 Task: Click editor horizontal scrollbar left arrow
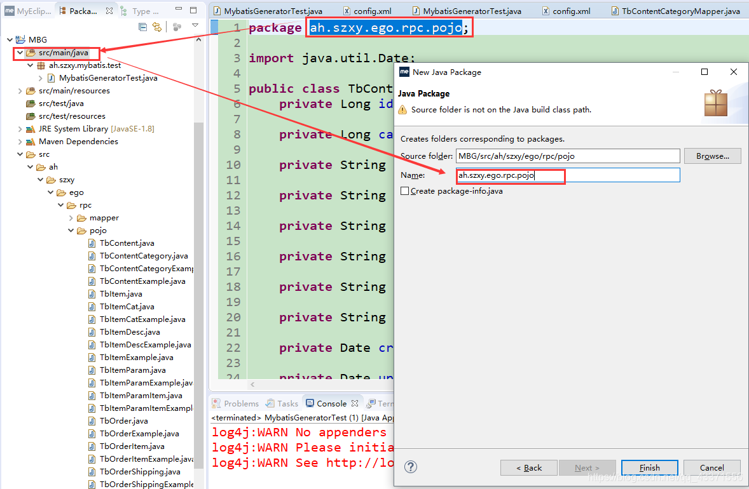[252, 384]
